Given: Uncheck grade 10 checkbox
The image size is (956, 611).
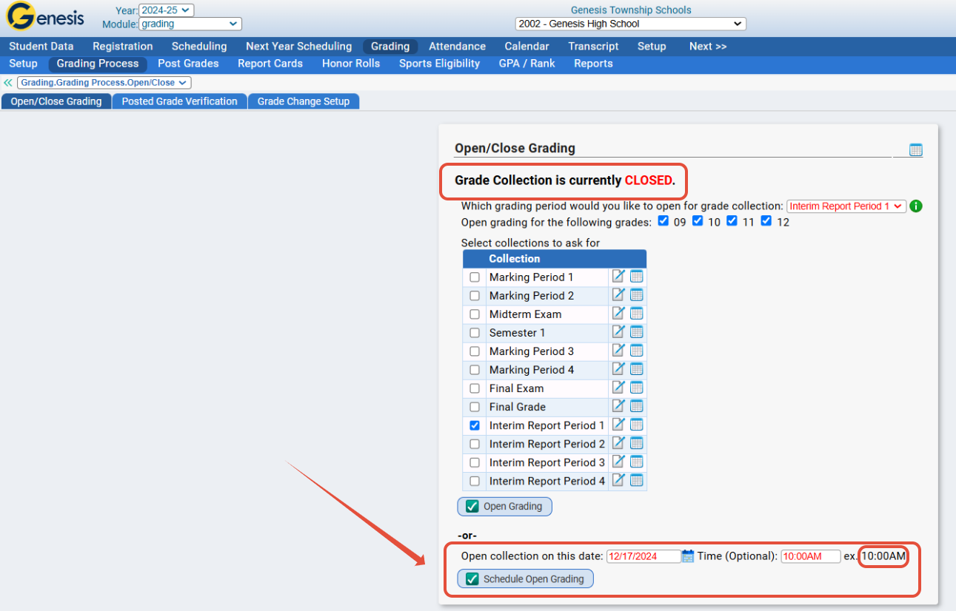Looking at the screenshot, I should point(698,221).
